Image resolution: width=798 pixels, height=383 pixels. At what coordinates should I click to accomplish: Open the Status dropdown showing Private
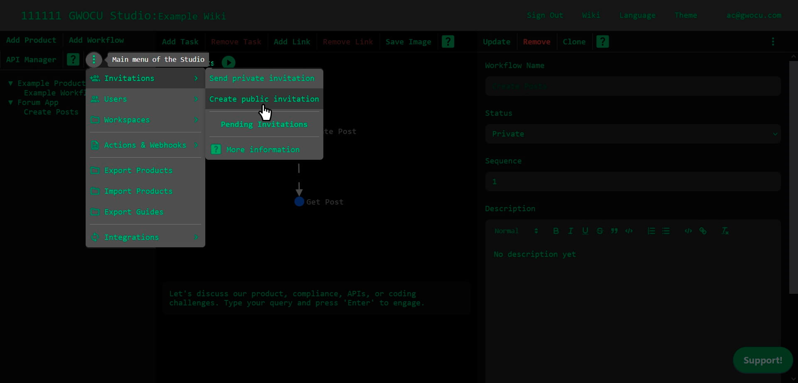[633, 134]
